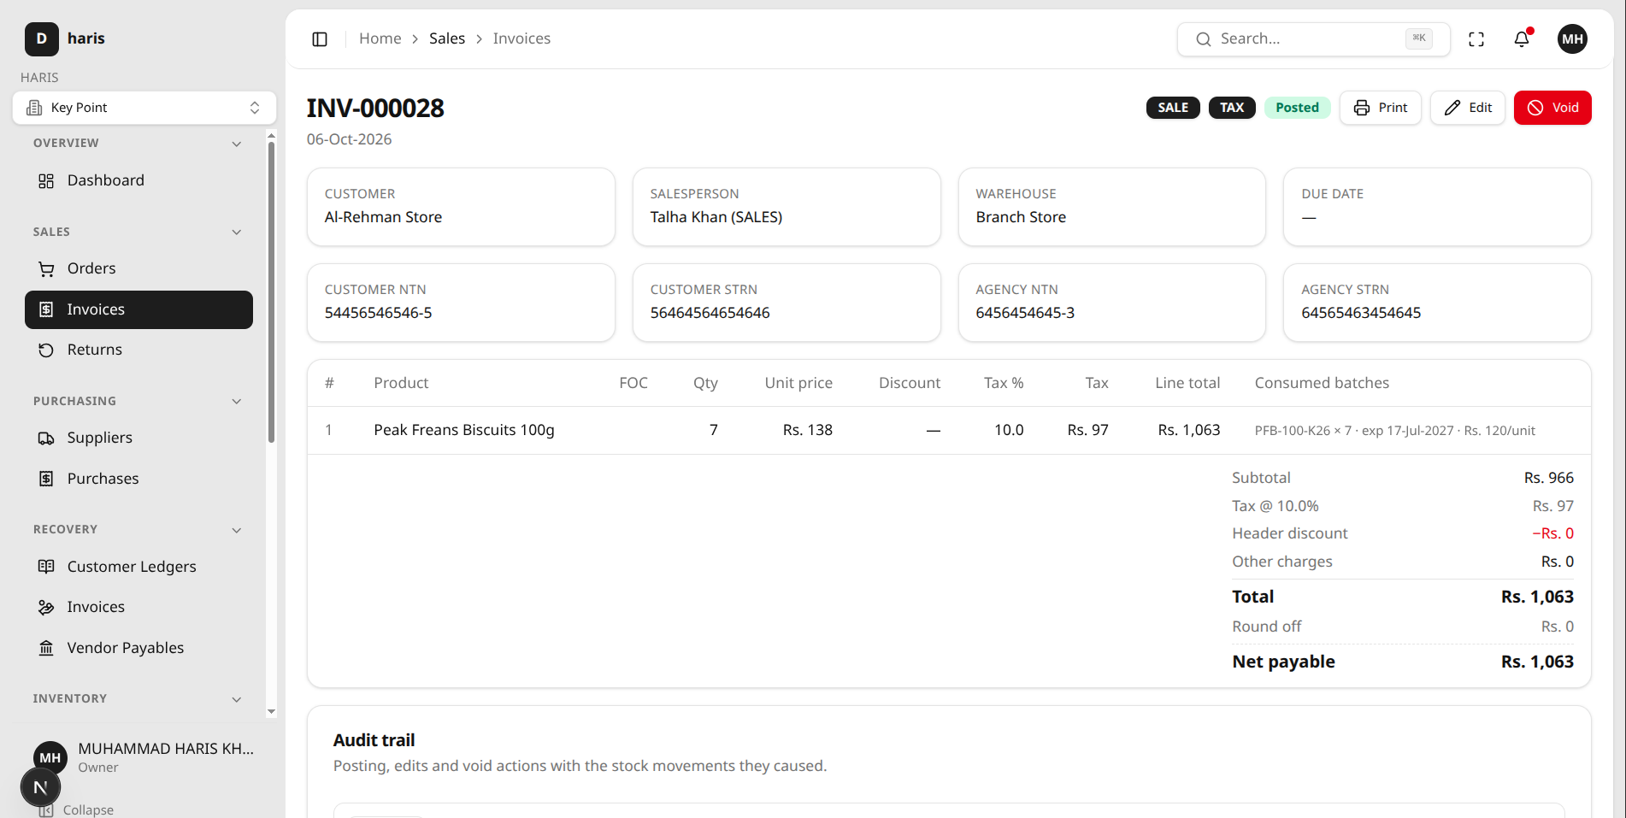The height and width of the screenshot is (818, 1626).
Task: Click the round N badge icon
Action: (40, 787)
